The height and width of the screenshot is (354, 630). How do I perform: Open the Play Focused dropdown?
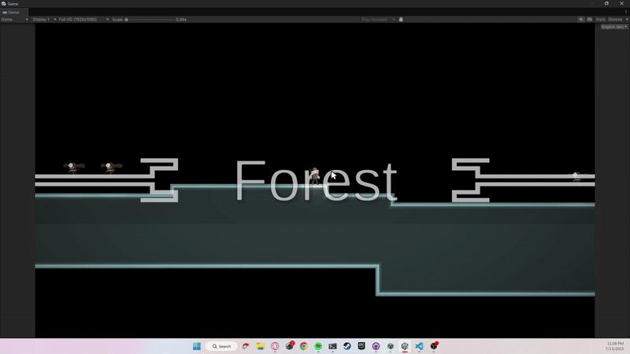pos(378,19)
